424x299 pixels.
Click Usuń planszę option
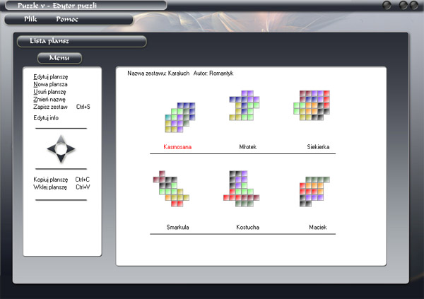49,92
